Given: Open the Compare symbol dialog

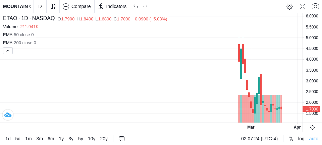Looking at the screenshot, I should tap(77, 6).
